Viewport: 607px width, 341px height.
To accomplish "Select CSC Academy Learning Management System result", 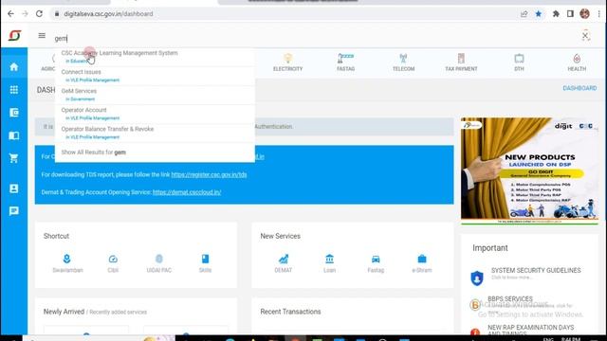I will click(155, 57).
